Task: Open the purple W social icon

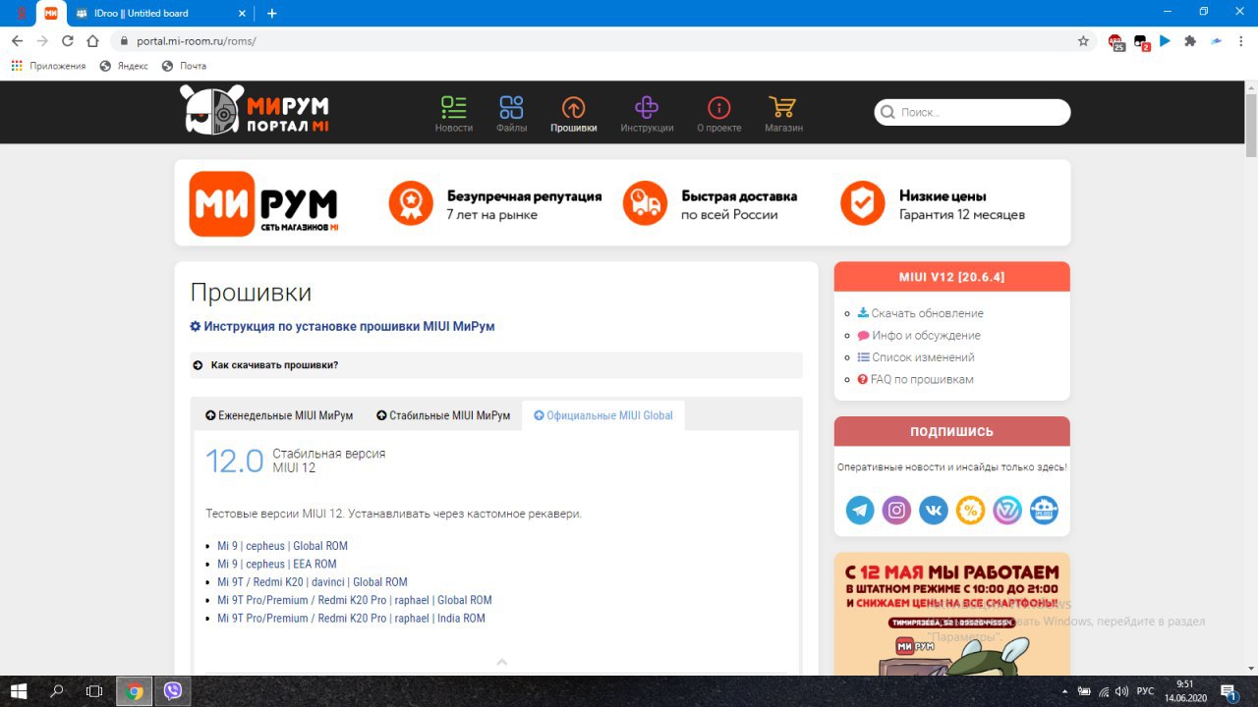Action: [x=1007, y=510]
